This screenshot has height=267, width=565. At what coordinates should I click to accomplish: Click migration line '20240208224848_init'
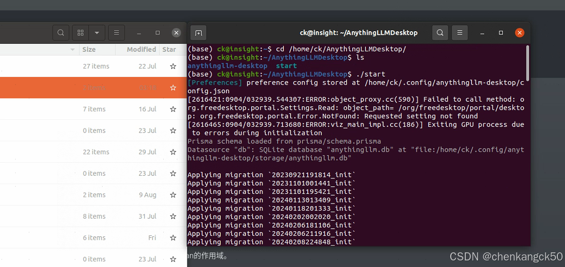pyautogui.click(x=272, y=242)
